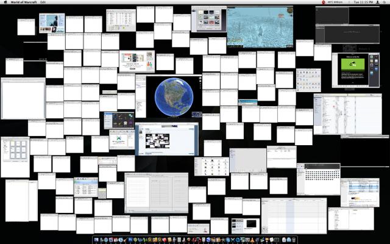The width and height of the screenshot is (390, 244).
Task: Click the red temperature monitor menu bar icon
Action: 324,2
